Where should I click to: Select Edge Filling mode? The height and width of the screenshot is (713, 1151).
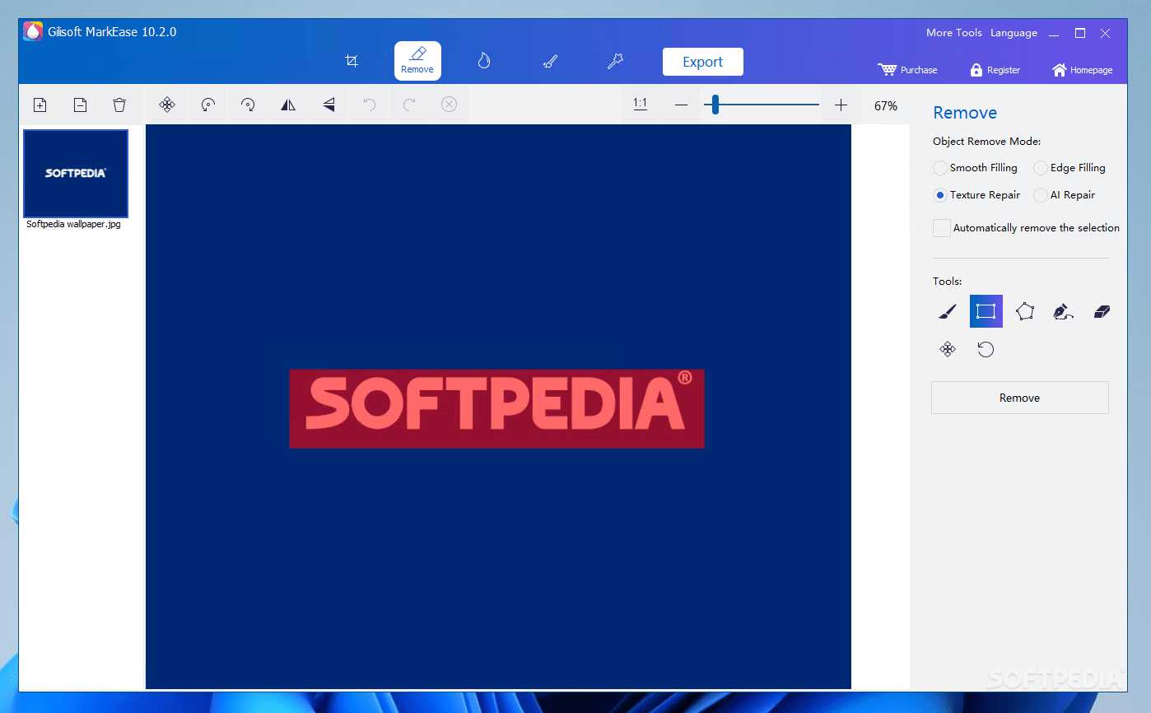click(x=1069, y=168)
